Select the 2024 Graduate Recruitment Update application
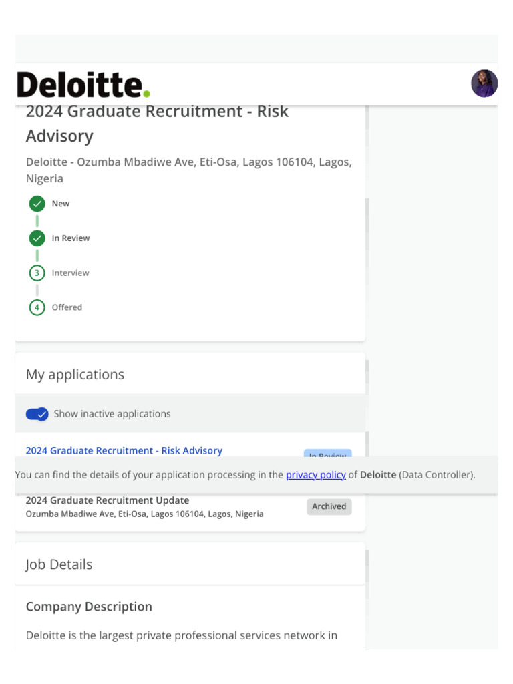The image size is (513, 684). (x=108, y=500)
